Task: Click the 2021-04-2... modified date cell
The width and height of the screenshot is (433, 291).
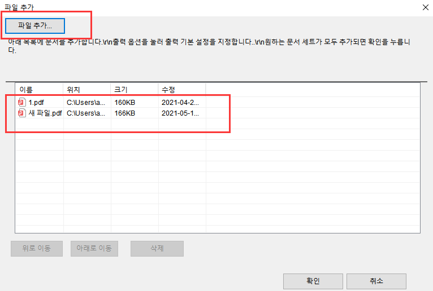Action: click(x=180, y=103)
